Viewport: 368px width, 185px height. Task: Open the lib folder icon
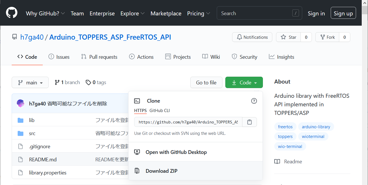point(20,120)
